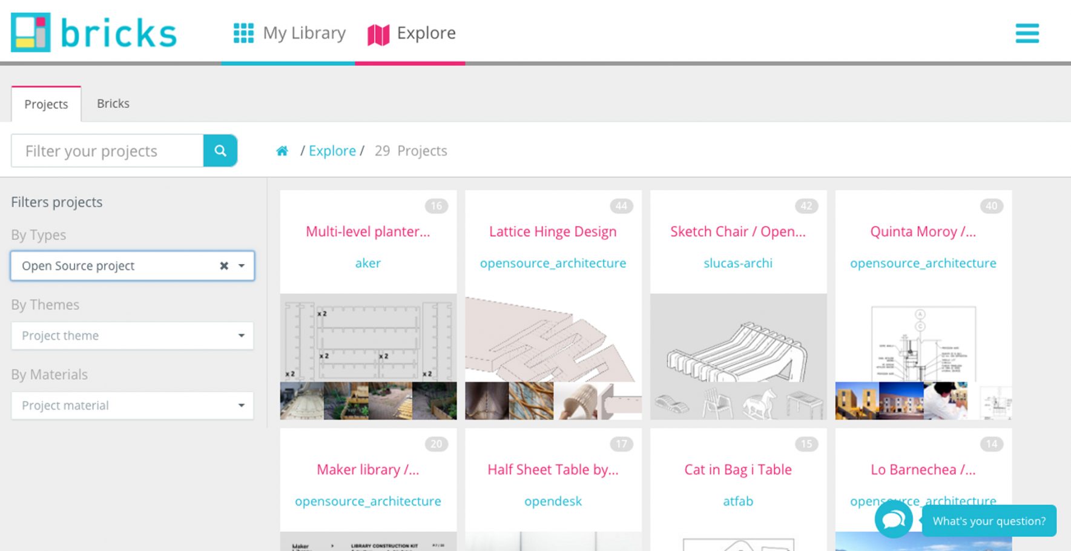Open the chat speech bubble icon
Image resolution: width=1071 pixels, height=551 pixels.
click(x=894, y=520)
